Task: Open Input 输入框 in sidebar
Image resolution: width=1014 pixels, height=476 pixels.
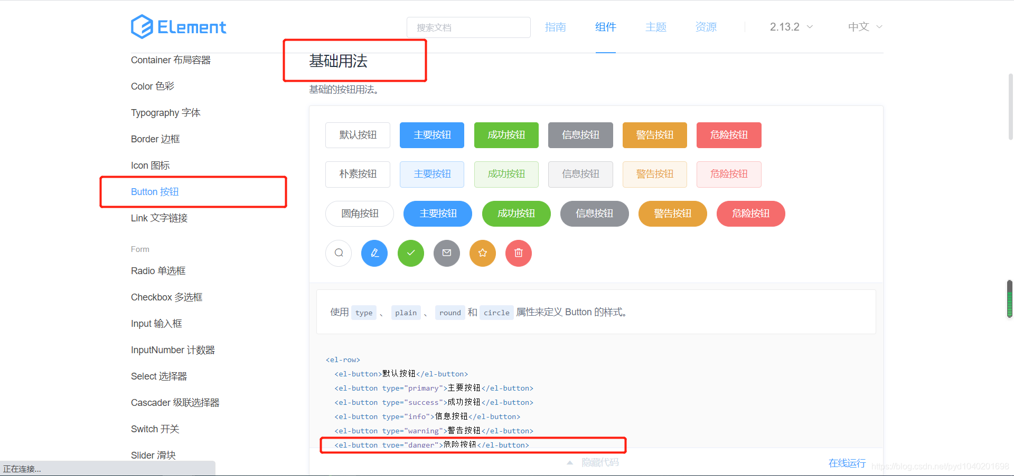Action: (156, 324)
